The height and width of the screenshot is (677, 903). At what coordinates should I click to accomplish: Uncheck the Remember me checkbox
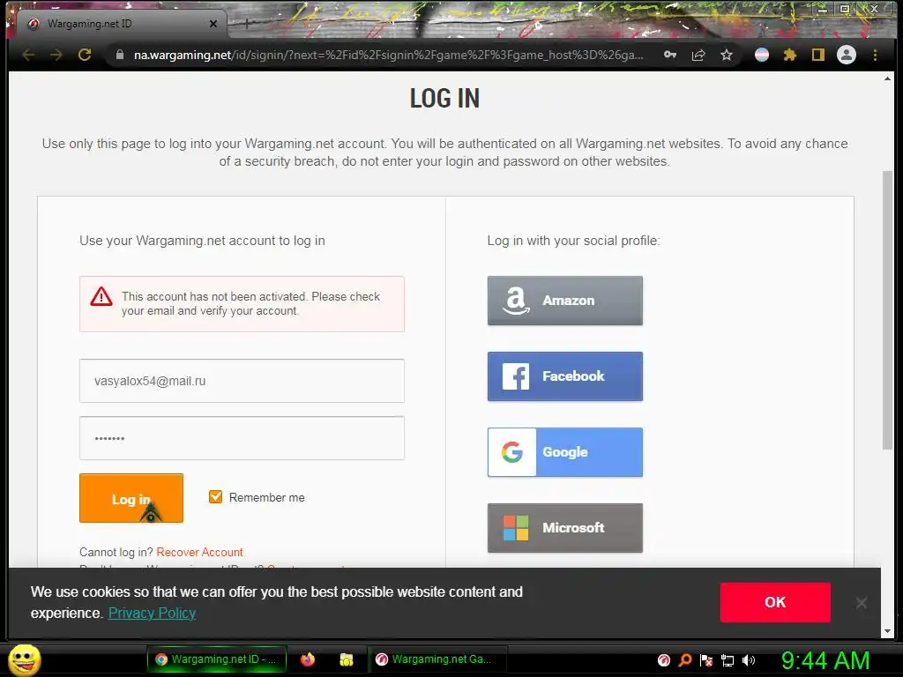[215, 496]
